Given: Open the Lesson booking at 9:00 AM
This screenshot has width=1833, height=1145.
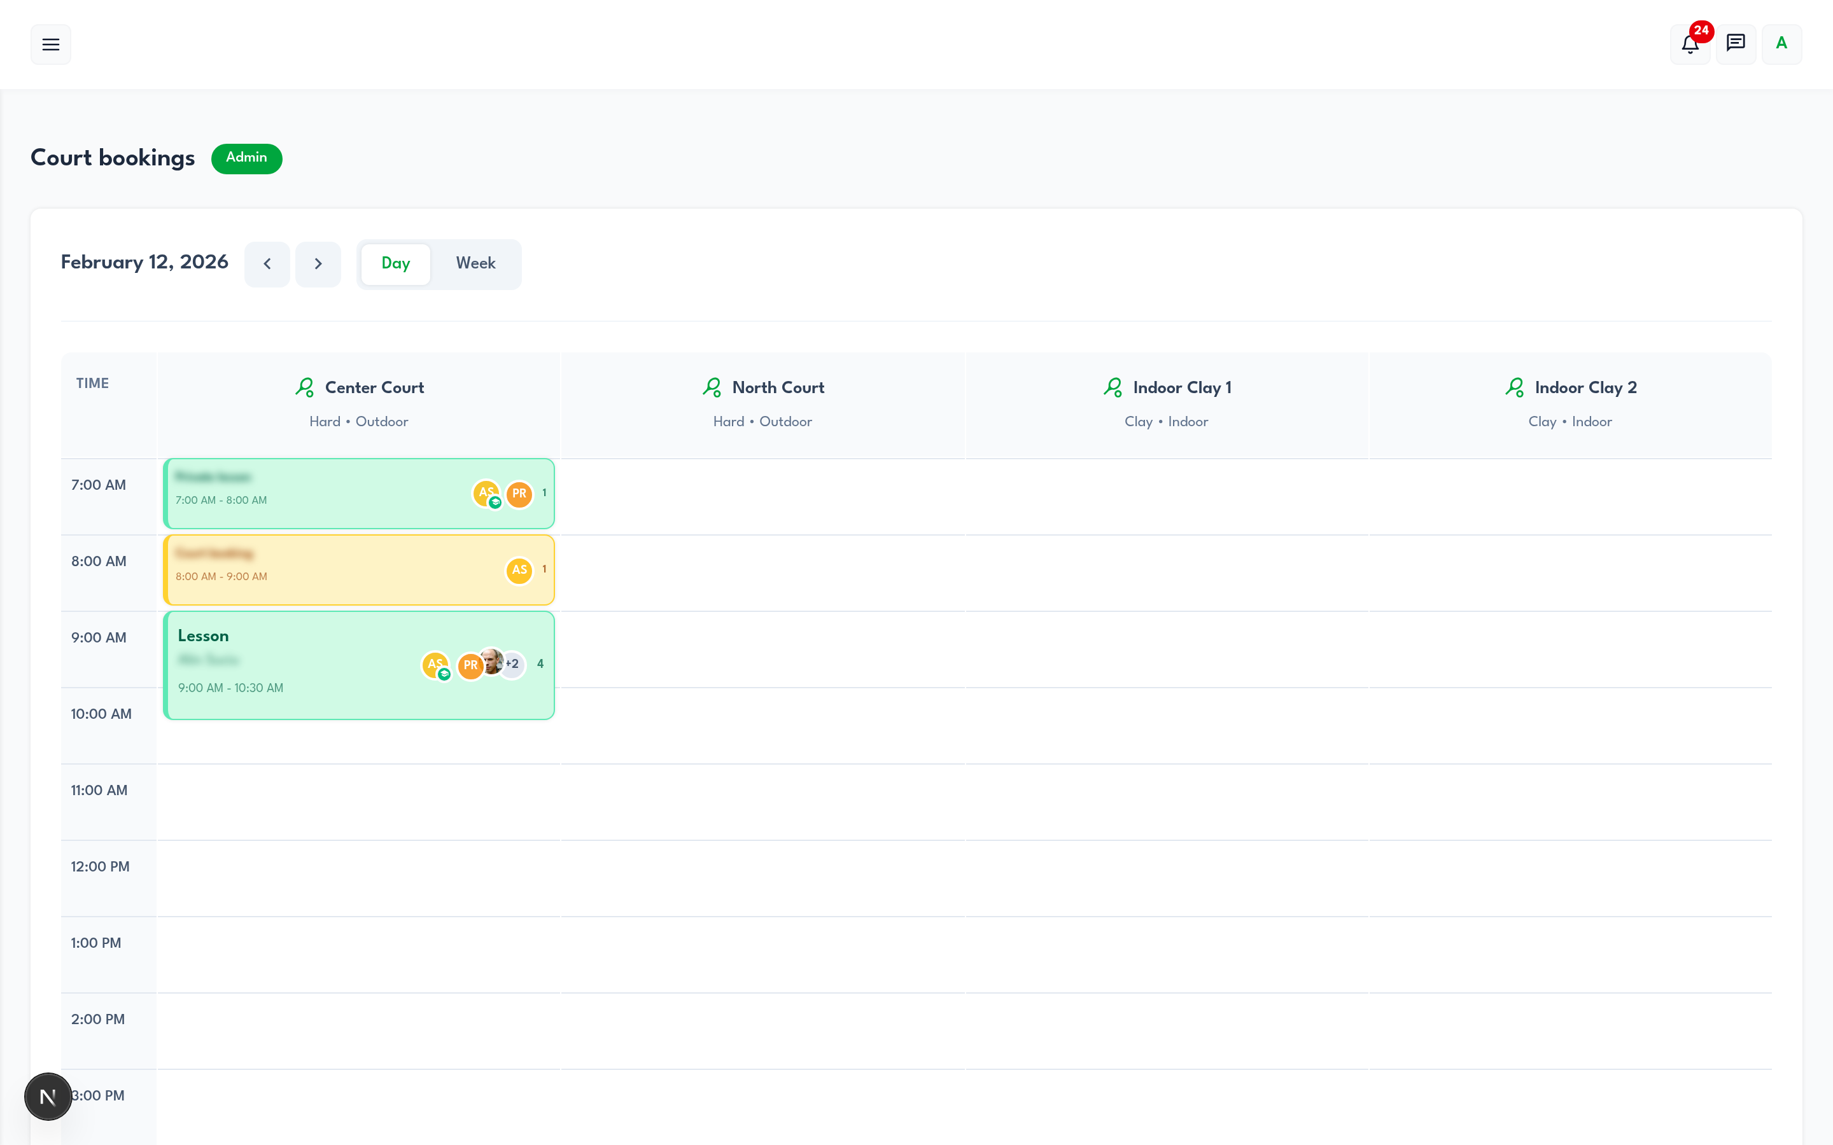Looking at the screenshot, I should [x=303, y=665].
